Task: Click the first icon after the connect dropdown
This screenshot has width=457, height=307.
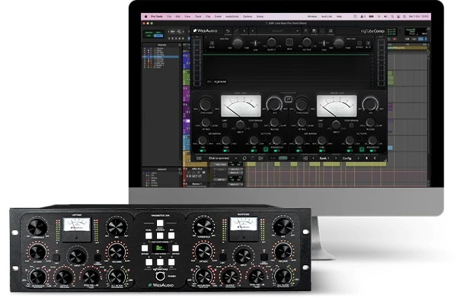Action: [x=244, y=158]
